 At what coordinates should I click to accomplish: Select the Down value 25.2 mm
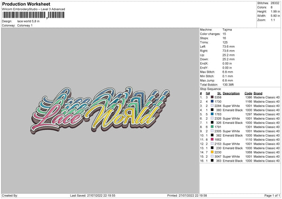pos(228,59)
